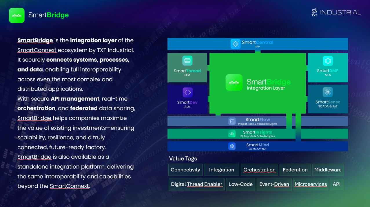This screenshot has width=370, height=207.
Task: Click the Low-Code tag in the tags grid
Action: tap(240, 184)
